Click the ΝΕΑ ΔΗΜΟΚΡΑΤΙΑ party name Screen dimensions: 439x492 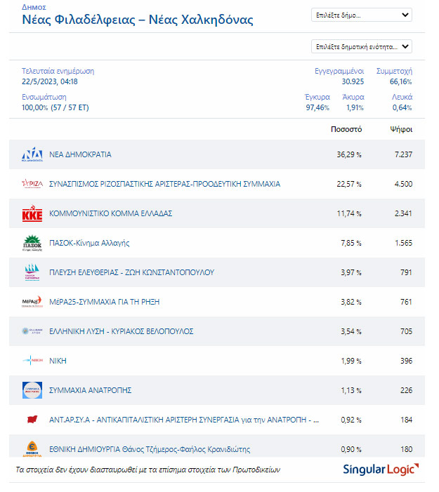[x=80, y=154]
